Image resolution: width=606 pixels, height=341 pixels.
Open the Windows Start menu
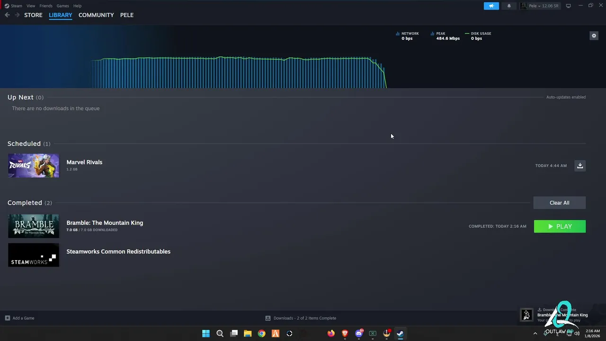(206, 333)
